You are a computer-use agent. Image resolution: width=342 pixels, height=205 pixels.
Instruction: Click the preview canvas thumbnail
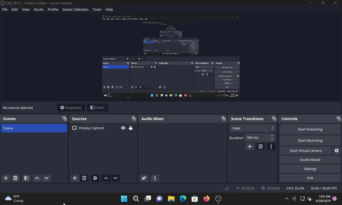click(x=171, y=56)
